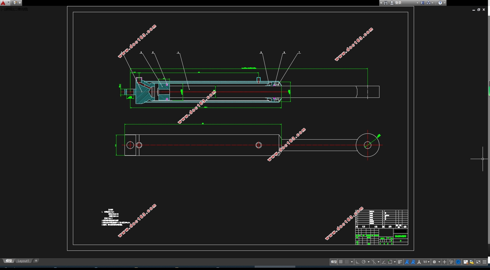Expand the A360 dropdown arrow

pos(433,3)
